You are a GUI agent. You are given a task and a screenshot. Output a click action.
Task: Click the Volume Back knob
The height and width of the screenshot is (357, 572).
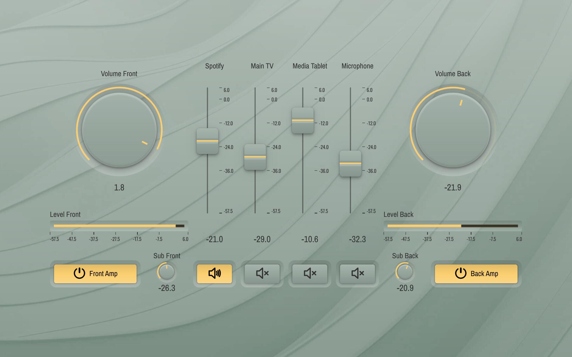453,130
